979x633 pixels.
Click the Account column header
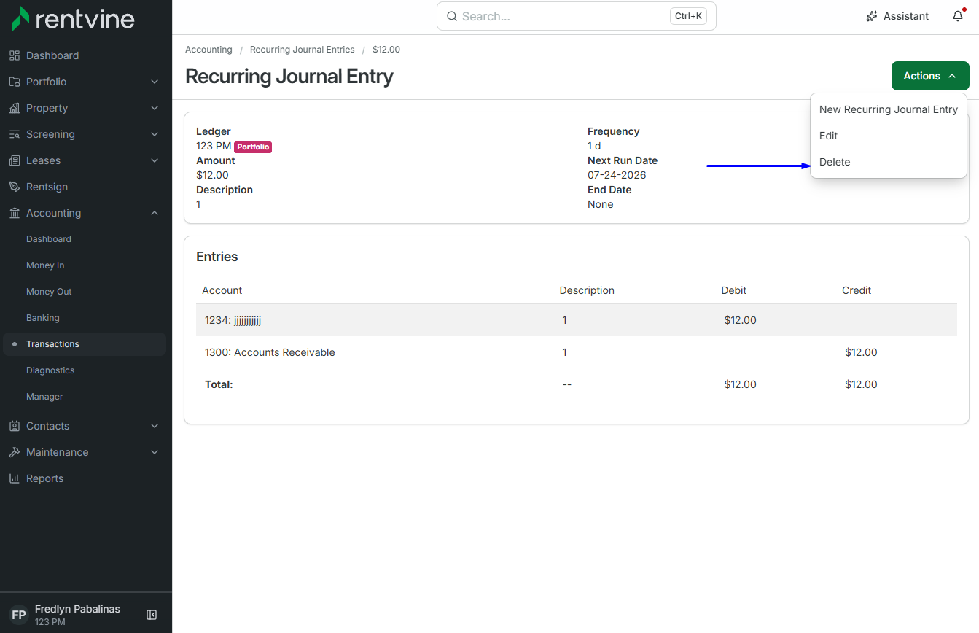tap(222, 290)
